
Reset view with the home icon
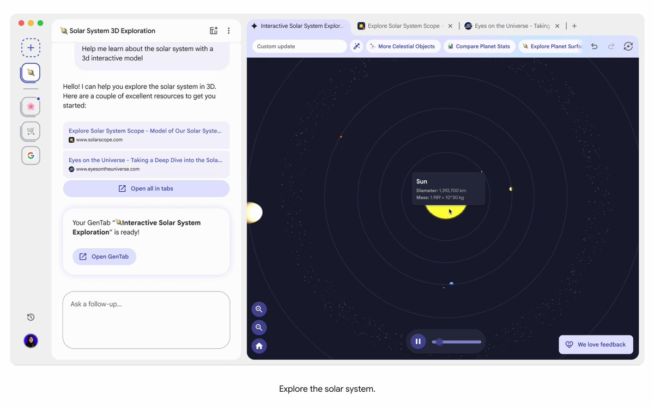tap(259, 345)
